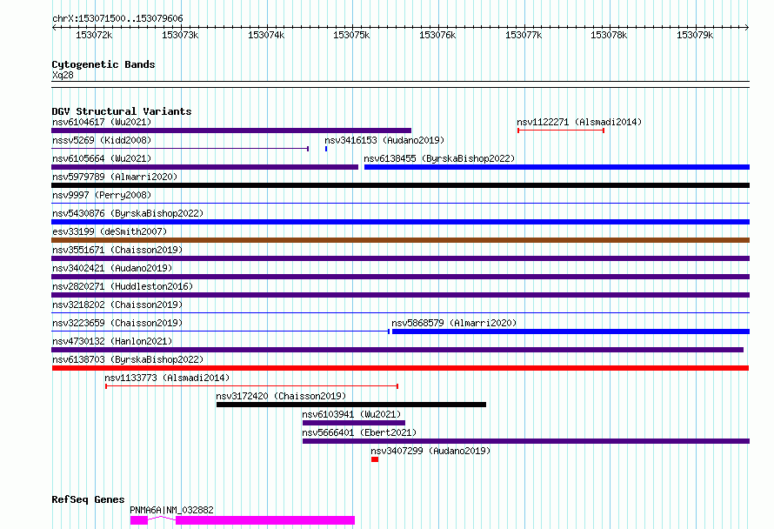This screenshot has height=529, width=774.
Task: Select the nsv3218202 (Chaisson2019) label
Action: [117, 305]
